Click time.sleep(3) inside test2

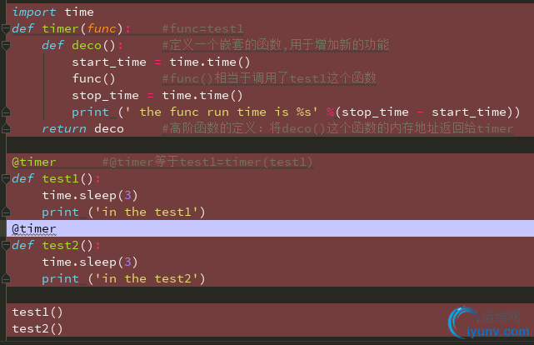tap(89, 262)
